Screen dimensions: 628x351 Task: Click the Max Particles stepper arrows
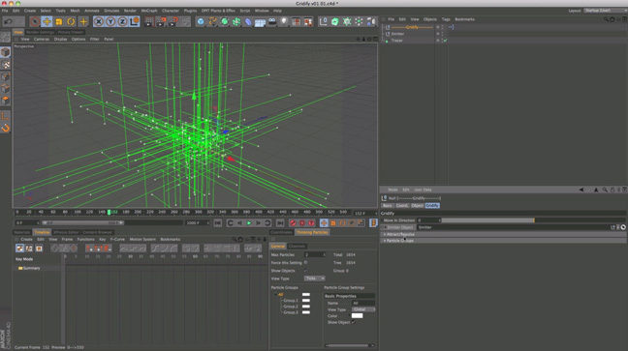(324, 254)
